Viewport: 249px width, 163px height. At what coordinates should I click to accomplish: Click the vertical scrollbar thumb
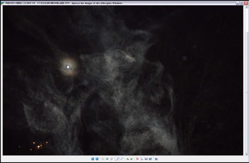point(247,92)
